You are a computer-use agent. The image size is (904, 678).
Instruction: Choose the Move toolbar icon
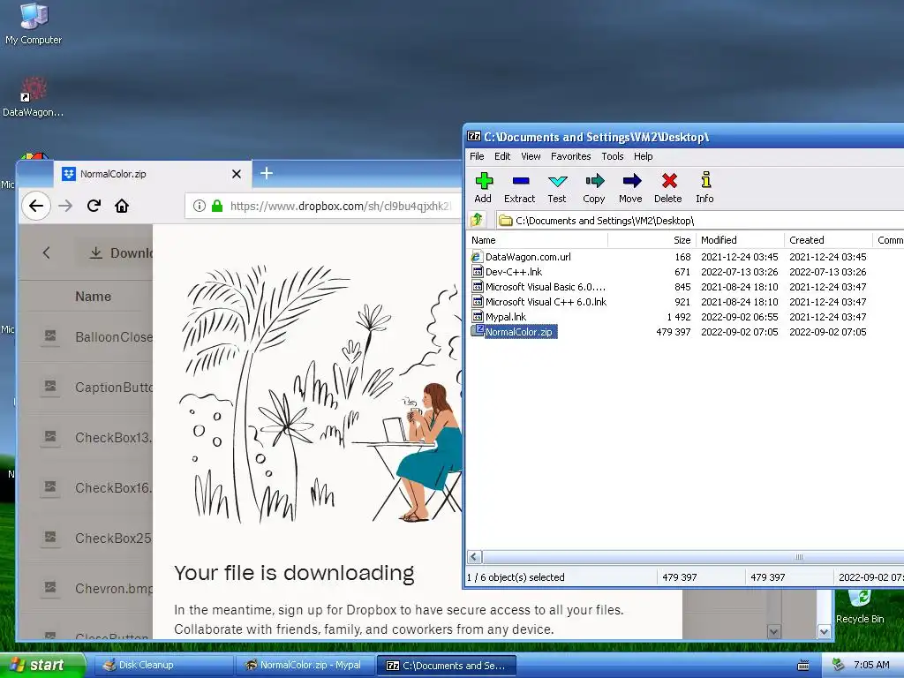(630, 188)
